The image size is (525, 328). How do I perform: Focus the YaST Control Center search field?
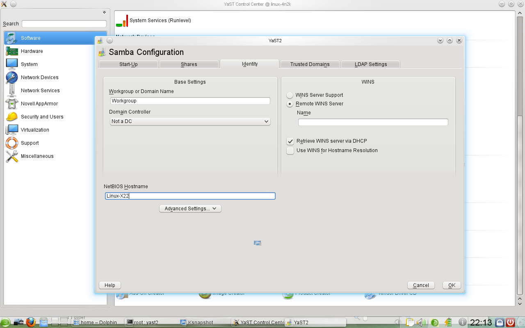click(x=64, y=24)
